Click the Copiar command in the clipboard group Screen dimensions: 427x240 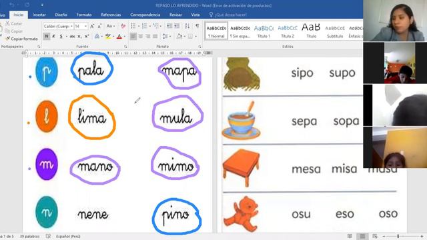[x=14, y=31]
